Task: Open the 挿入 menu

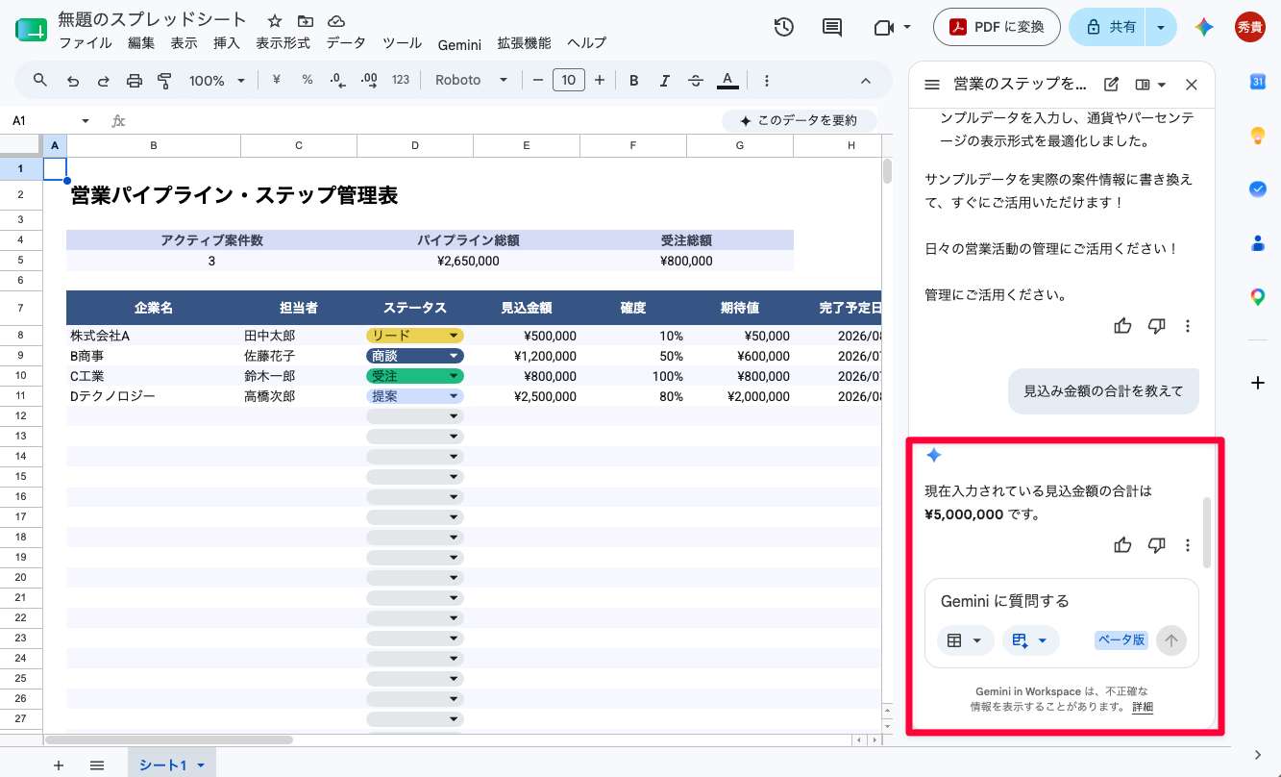Action: click(227, 43)
